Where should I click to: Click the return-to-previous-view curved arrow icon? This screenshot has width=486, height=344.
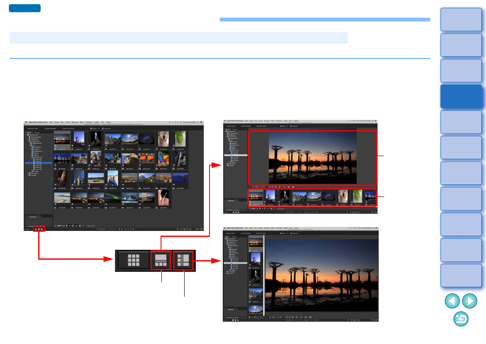pyautogui.click(x=461, y=319)
